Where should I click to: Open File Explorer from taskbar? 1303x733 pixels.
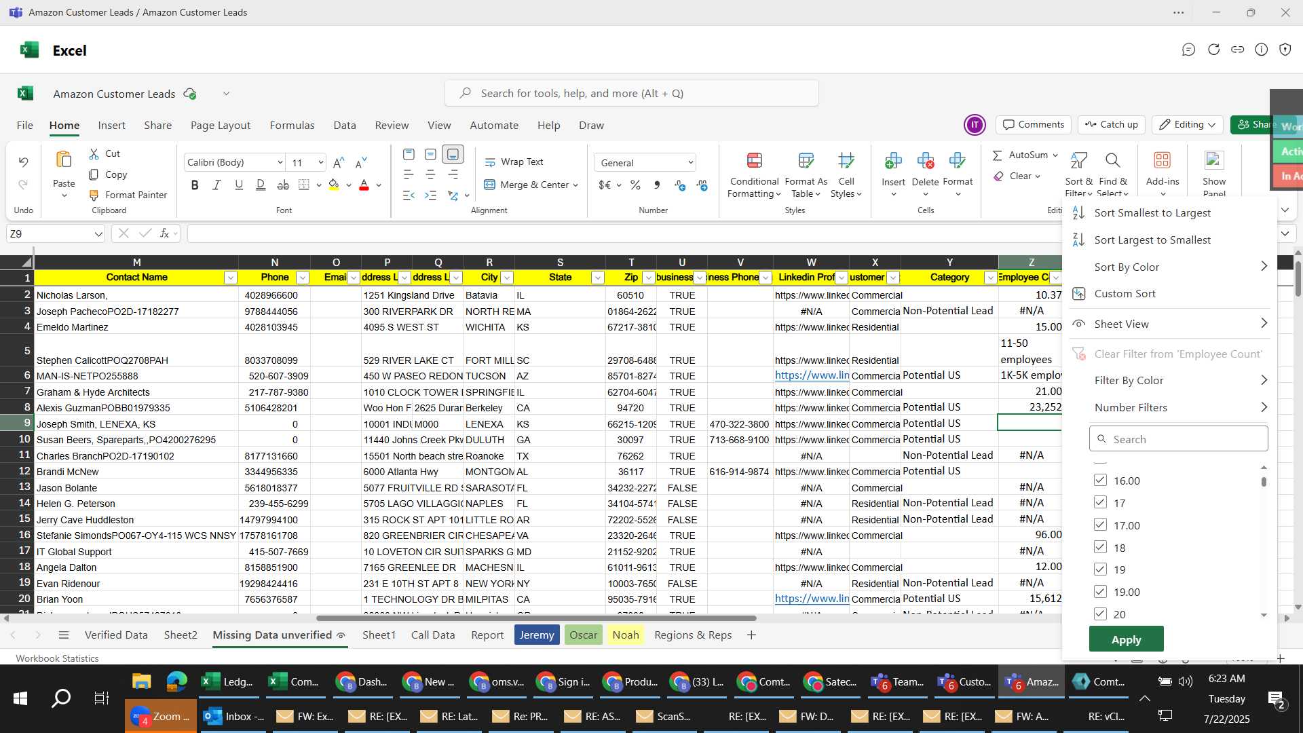click(141, 681)
